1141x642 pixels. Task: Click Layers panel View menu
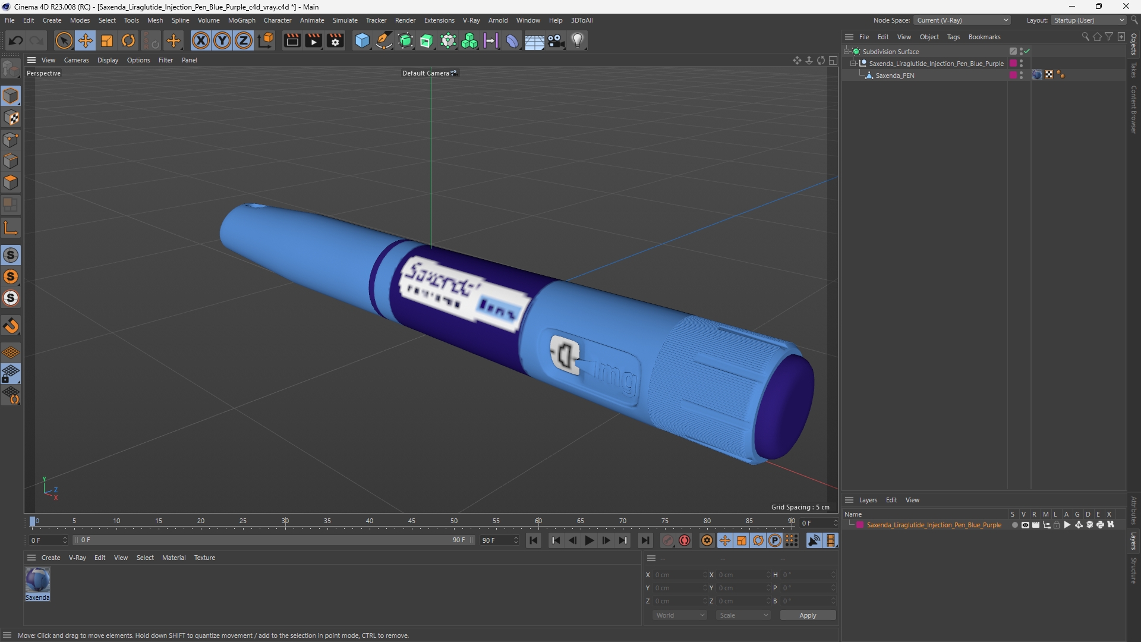click(x=912, y=500)
